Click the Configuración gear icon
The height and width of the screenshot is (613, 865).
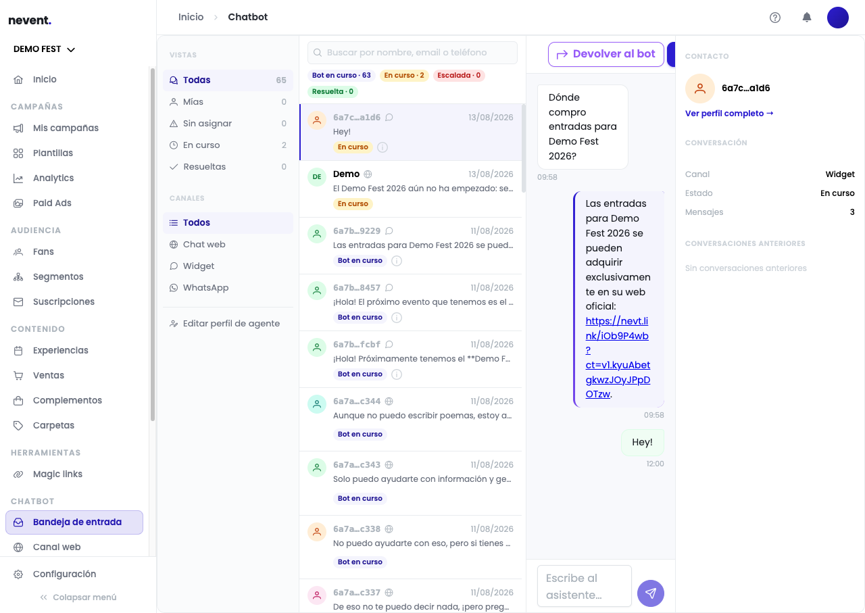tap(19, 574)
